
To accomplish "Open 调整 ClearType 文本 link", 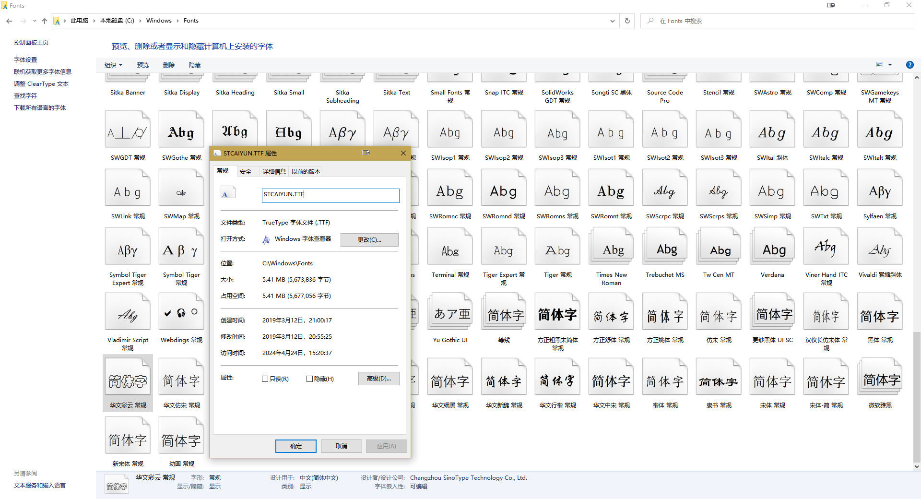I will (41, 84).
